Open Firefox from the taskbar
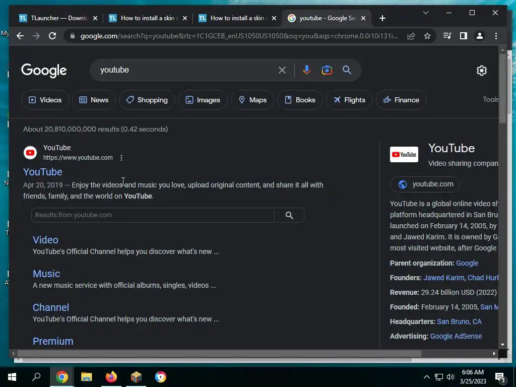516x387 pixels. tap(111, 377)
